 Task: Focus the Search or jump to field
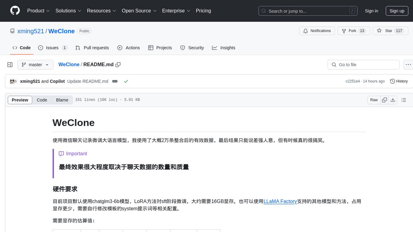[308, 11]
